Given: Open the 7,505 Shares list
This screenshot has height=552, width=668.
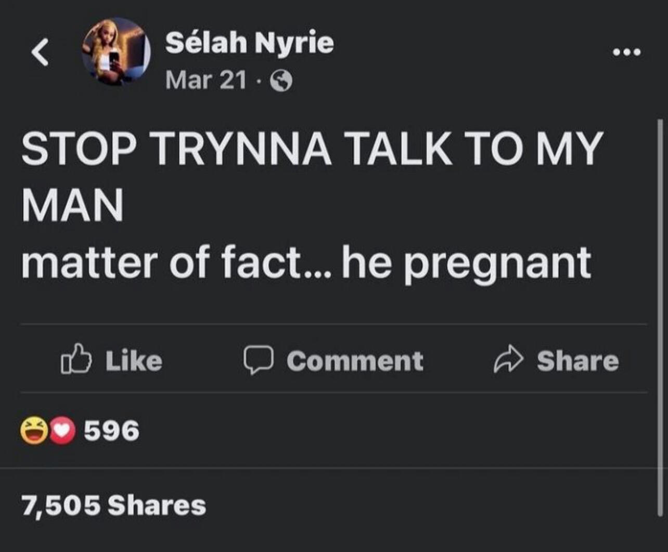Looking at the screenshot, I should 114,506.
